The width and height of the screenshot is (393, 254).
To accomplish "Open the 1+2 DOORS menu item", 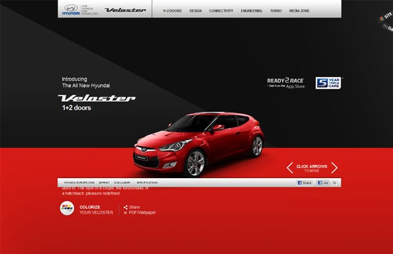I will (172, 10).
